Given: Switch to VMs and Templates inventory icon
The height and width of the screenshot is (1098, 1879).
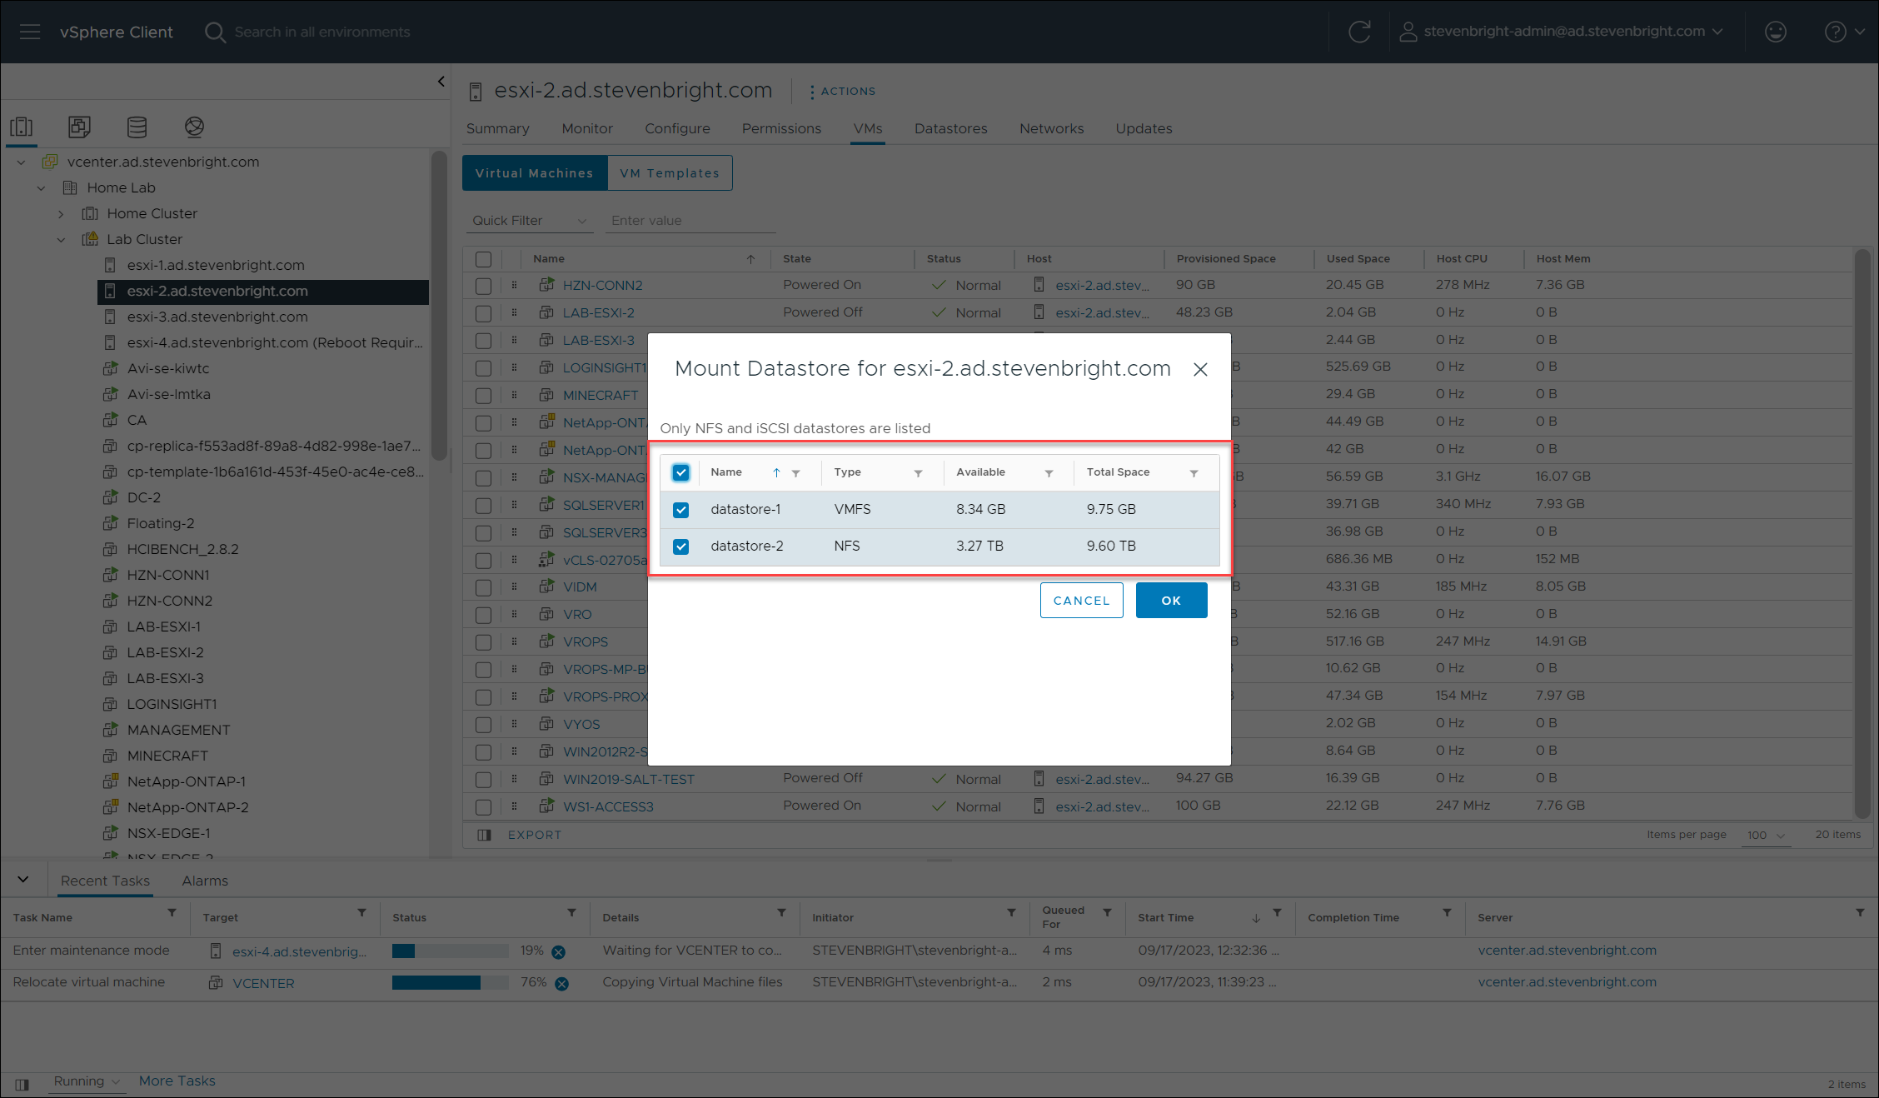Looking at the screenshot, I should (79, 127).
